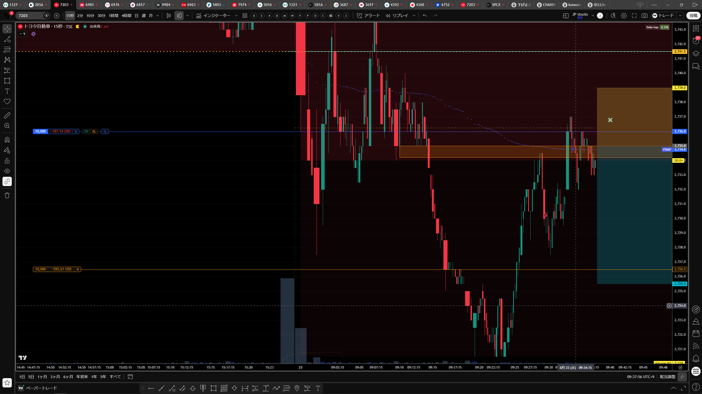Expand the timeframe interval dropdown chevron
This screenshot has height=394, width=702.
[x=158, y=16]
